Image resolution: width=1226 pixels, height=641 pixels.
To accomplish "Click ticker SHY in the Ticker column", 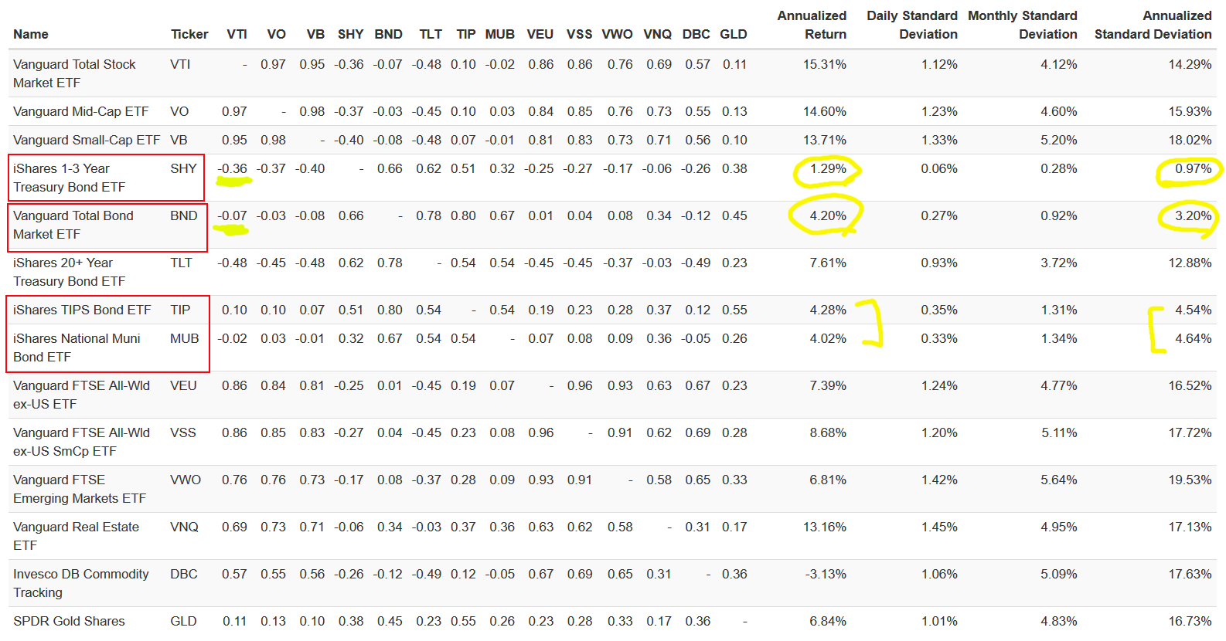I will [x=183, y=168].
